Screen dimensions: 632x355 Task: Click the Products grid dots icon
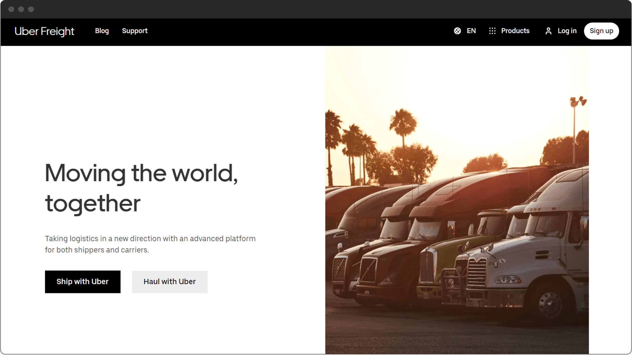click(492, 31)
